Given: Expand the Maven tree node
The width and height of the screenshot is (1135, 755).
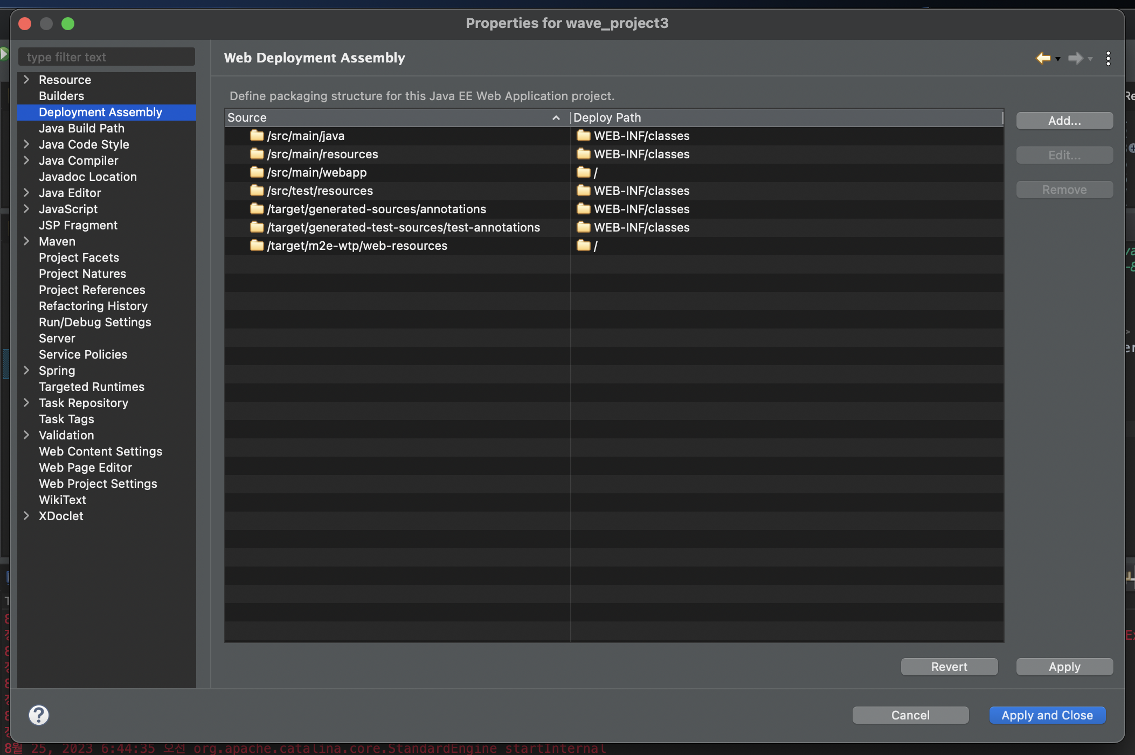Looking at the screenshot, I should pos(26,241).
